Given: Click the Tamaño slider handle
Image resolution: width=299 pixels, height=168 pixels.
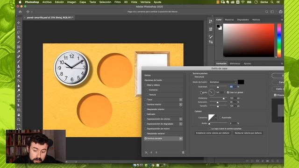Looking at the screenshot, I should tap(218, 106).
